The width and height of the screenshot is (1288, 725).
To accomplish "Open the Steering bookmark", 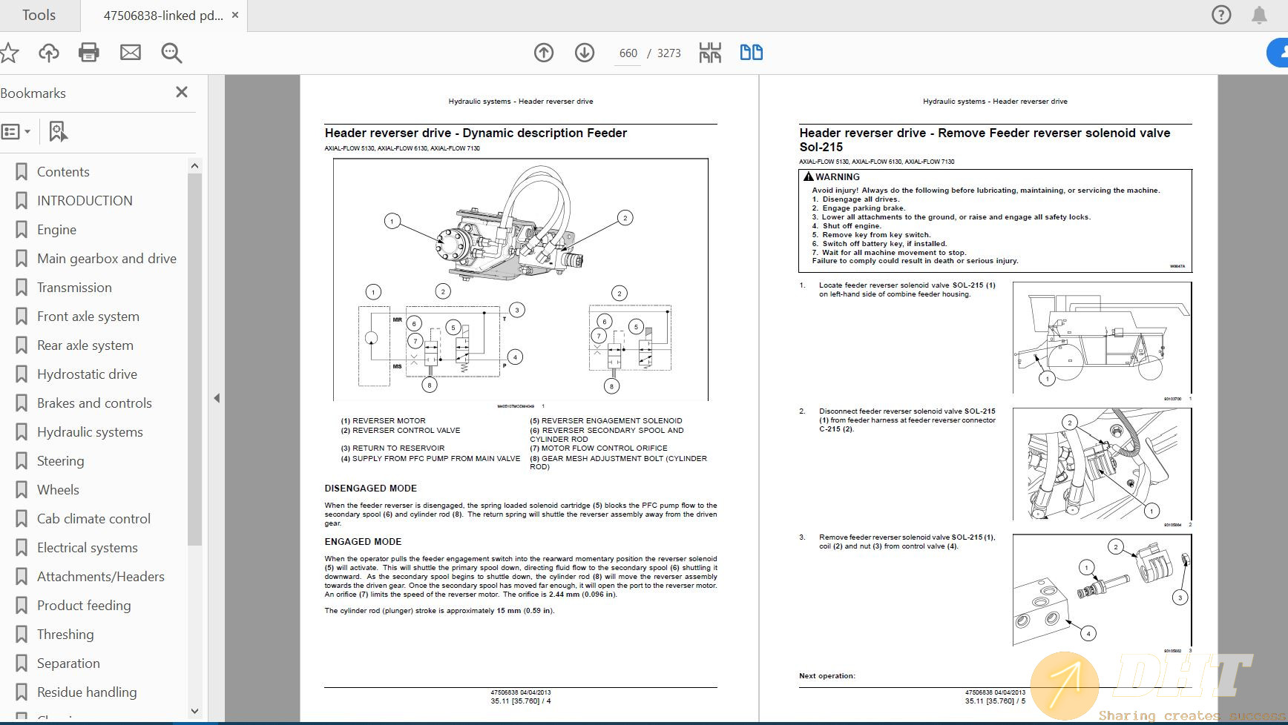I will click(x=60, y=461).
